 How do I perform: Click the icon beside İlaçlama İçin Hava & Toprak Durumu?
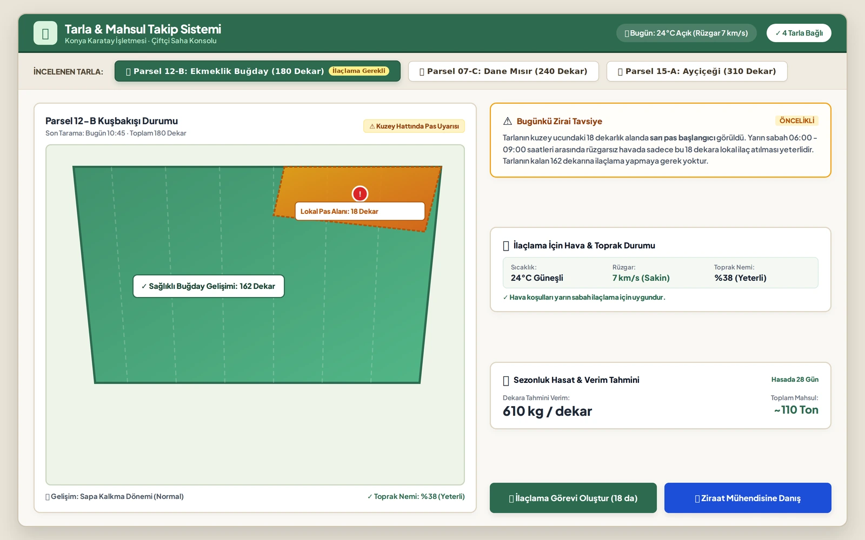506,246
